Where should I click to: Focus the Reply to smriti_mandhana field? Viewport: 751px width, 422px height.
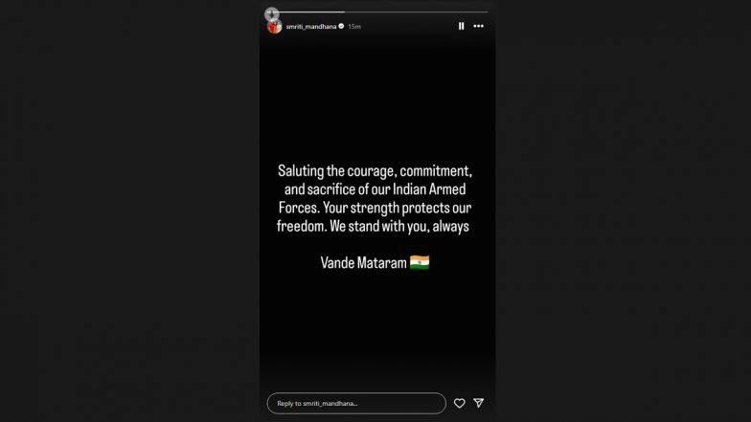pos(356,404)
